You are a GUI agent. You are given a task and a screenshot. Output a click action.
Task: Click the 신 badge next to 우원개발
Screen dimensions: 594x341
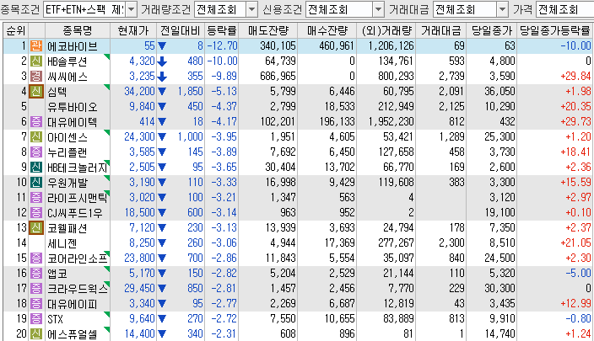36,182
